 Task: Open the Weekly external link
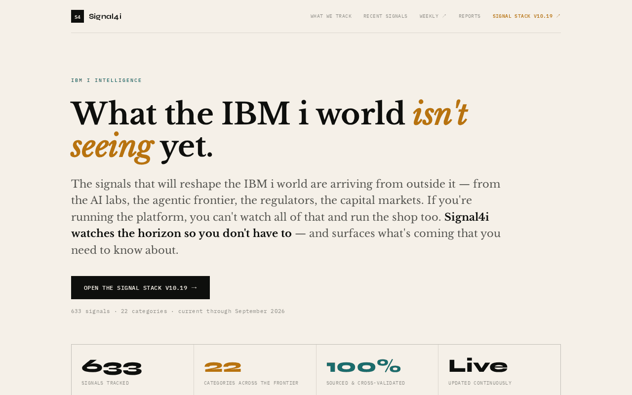pos(433,16)
